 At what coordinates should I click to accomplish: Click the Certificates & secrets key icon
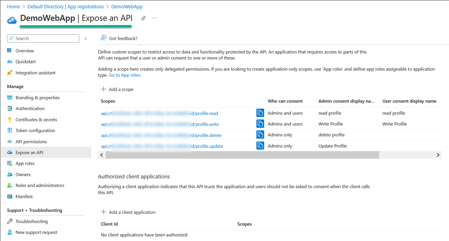(10, 119)
